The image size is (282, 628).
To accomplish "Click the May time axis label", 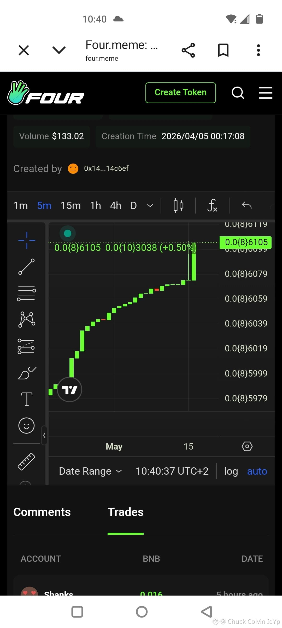I will [114, 446].
